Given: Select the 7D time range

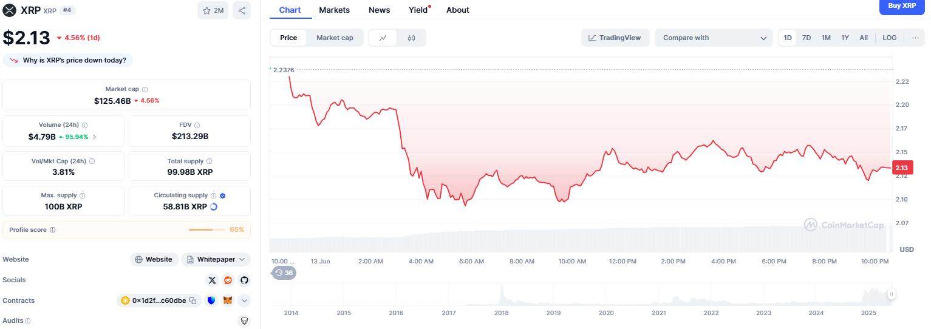Looking at the screenshot, I should [807, 38].
